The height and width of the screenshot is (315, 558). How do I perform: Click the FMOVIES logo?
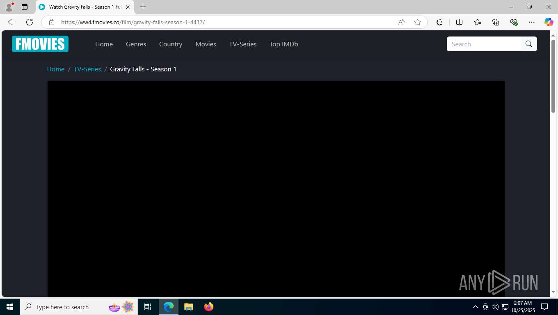[40, 44]
